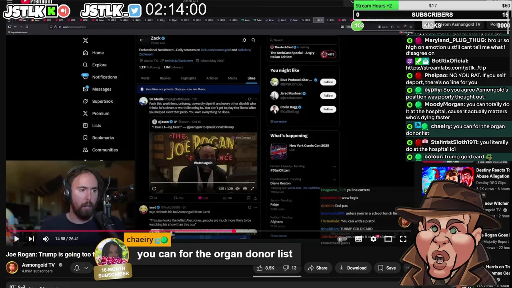Like the video with 8.5K likes
This screenshot has width=512, height=288.
(266, 268)
